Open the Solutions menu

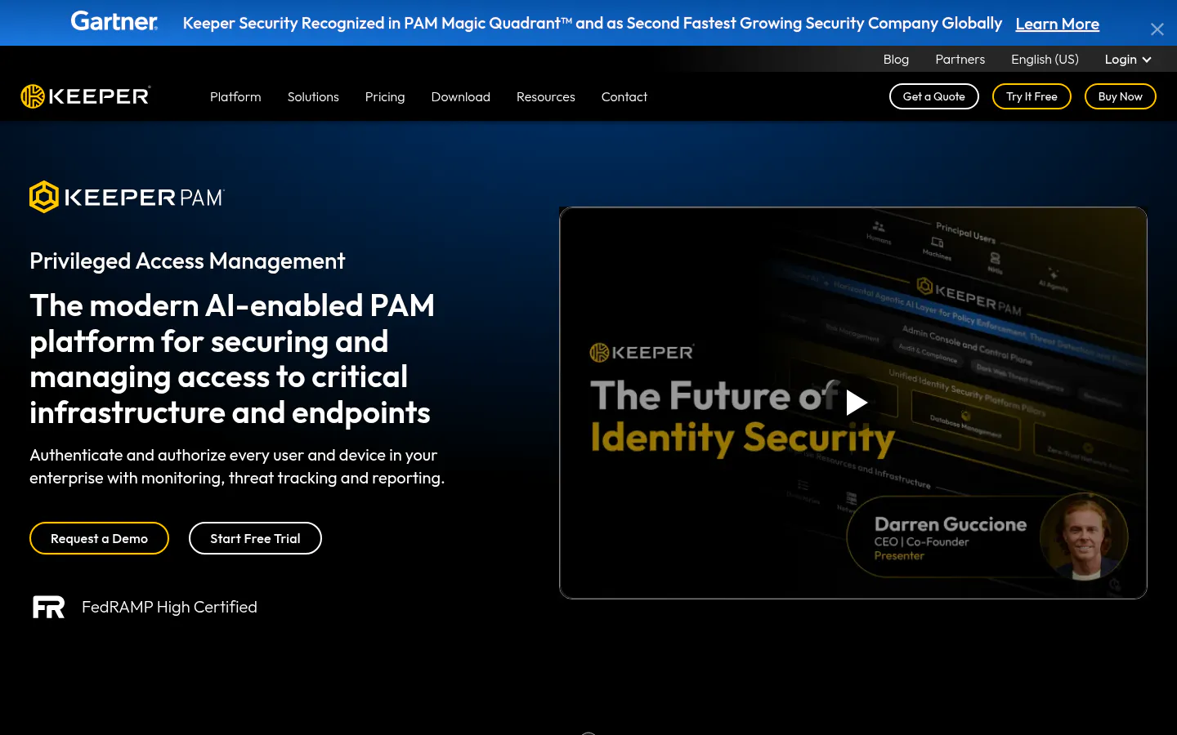[x=313, y=96]
